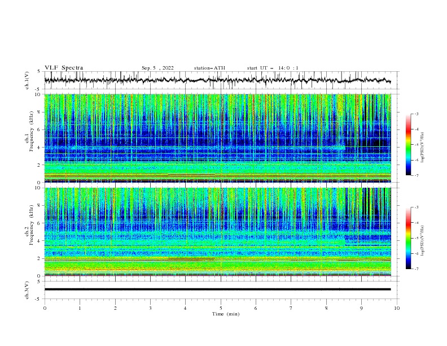447x346 pixels.
Task: Click time axis tick label '8'
Action: [326, 308]
